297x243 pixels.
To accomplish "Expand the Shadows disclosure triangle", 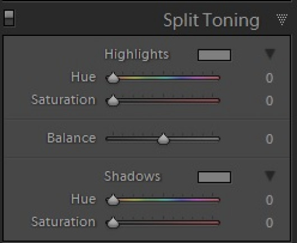I will click(270, 176).
